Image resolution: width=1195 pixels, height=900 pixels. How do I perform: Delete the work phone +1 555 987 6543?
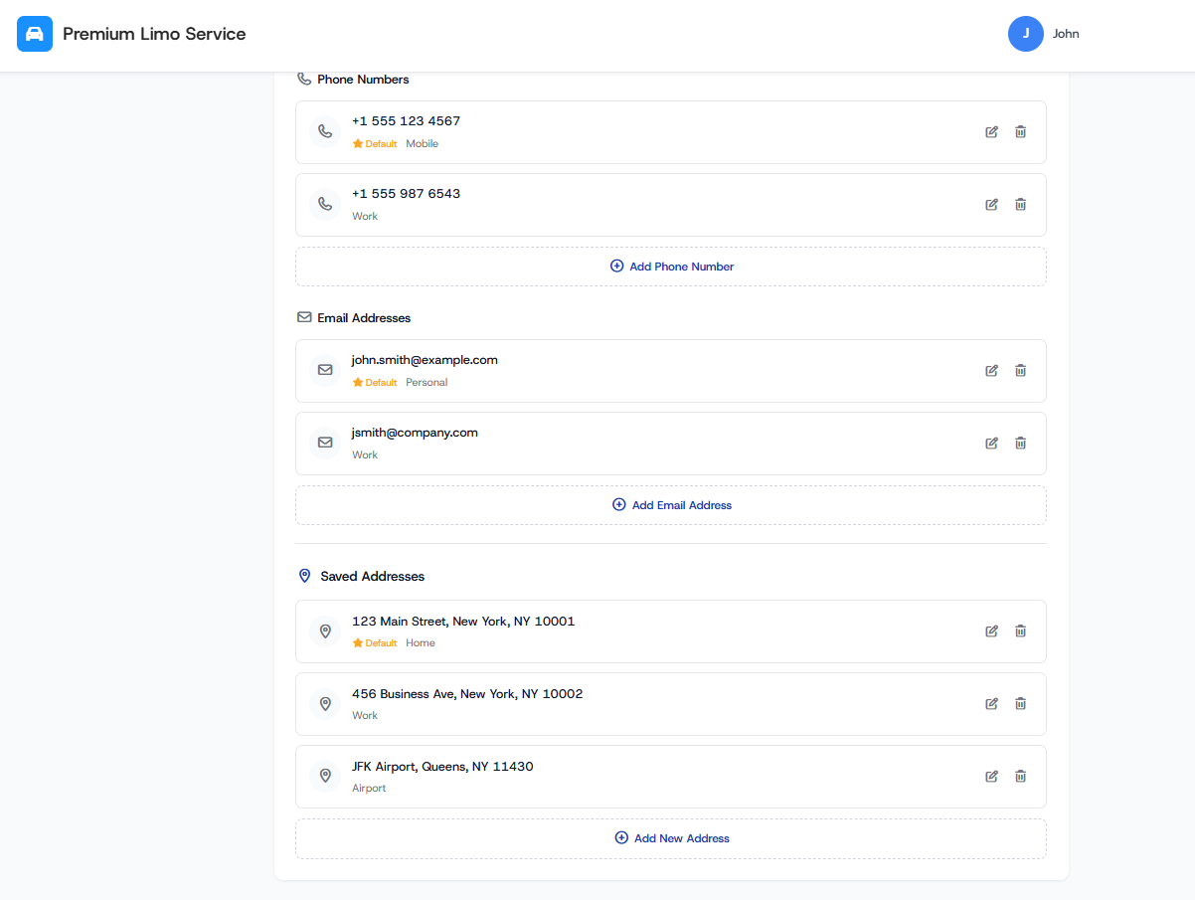(x=1020, y=205)
